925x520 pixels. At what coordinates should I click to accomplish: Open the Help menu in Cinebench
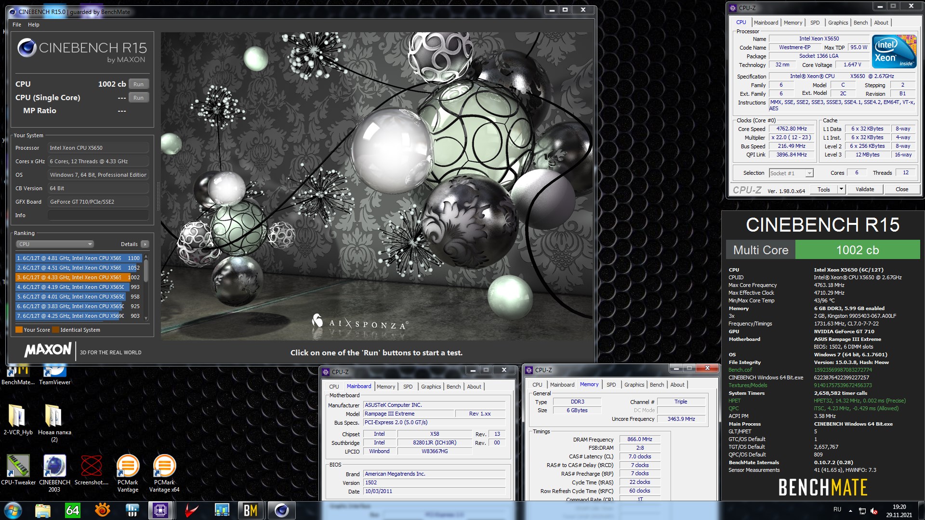(x=34, y=25)
